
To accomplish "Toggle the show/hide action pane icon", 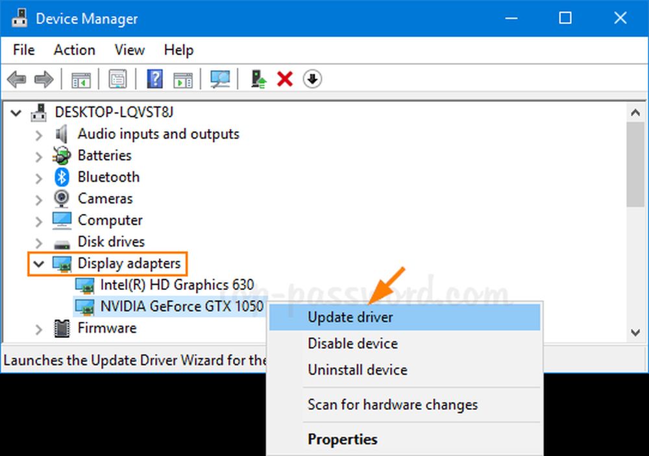I will pos(183,79).
